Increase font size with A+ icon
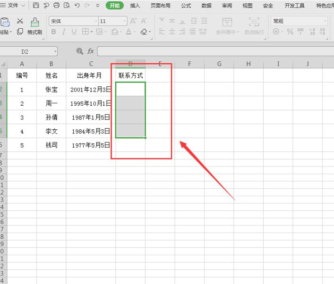 pyautogui.click(x=134, y=21)
